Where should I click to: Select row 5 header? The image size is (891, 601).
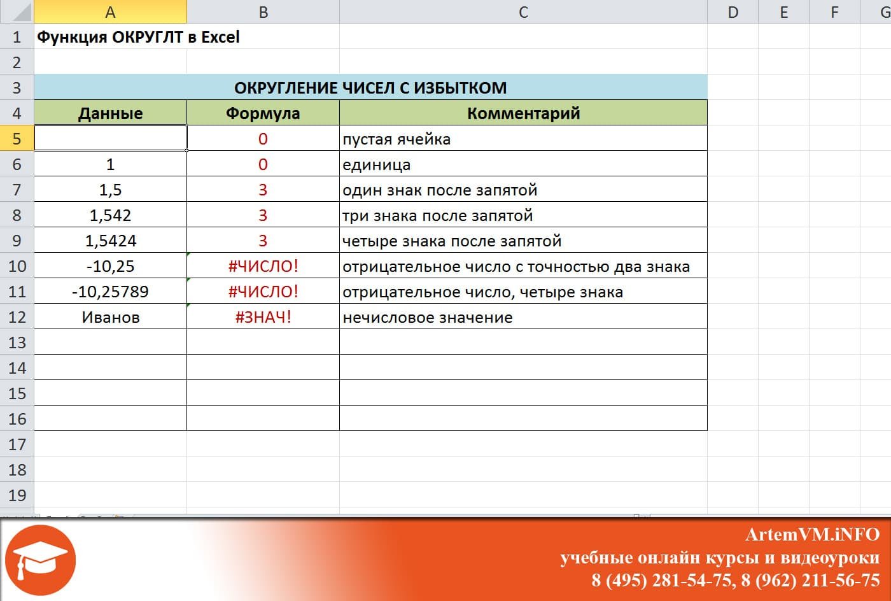17,138
